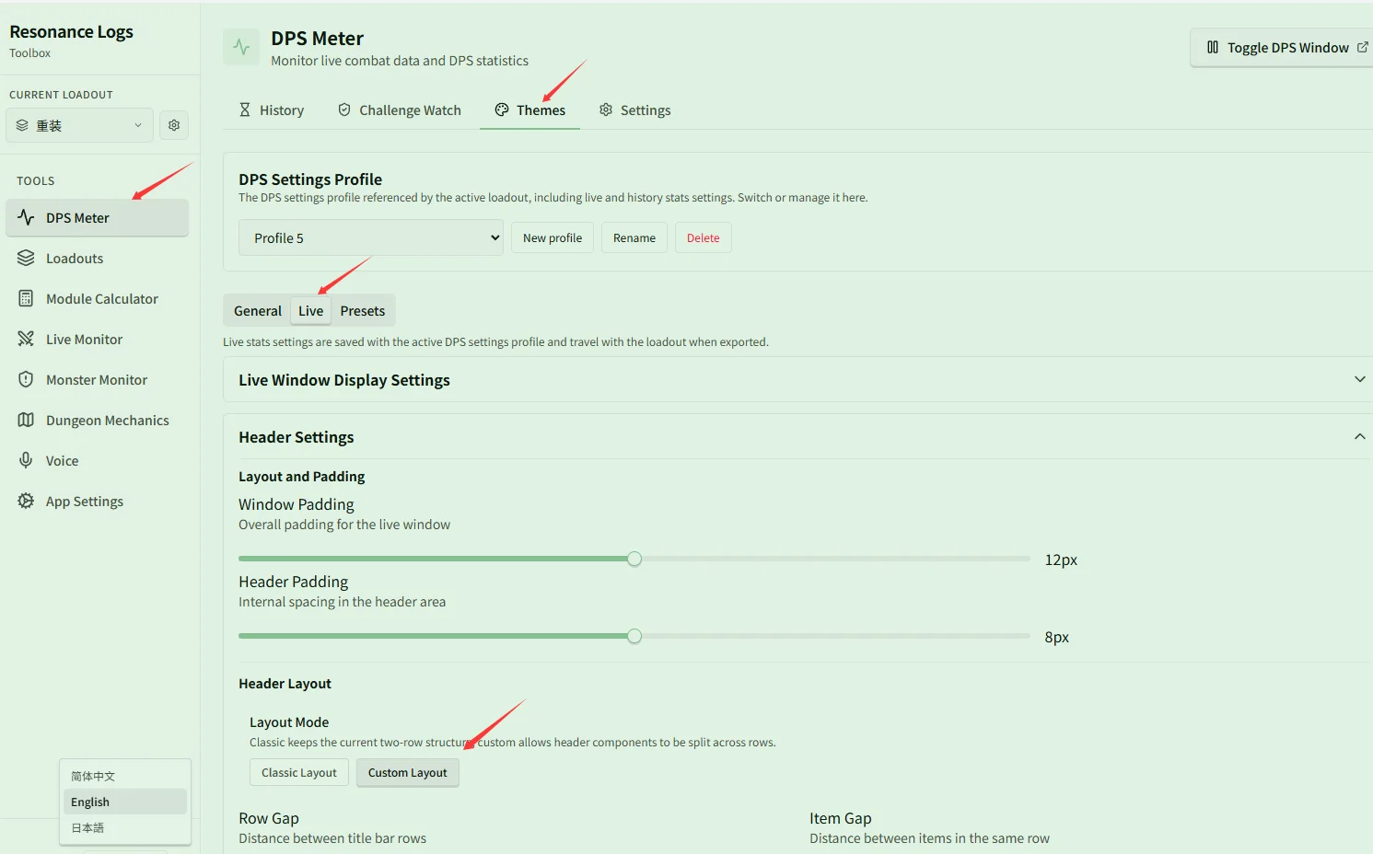Click the Dungeon Mechanics map icon
The width and height of the screenshot is (1373, 854).
pos(26,420)
